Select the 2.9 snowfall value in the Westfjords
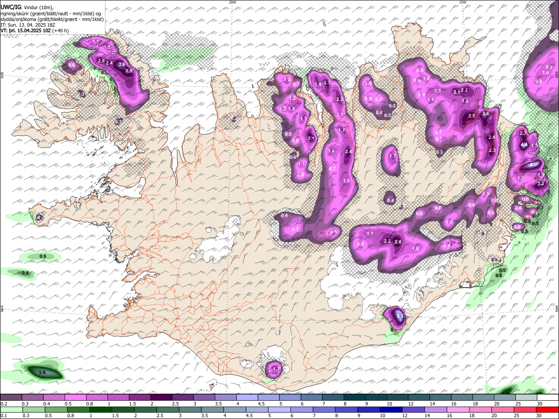This screenshot has width=559, height=419. 129,71
